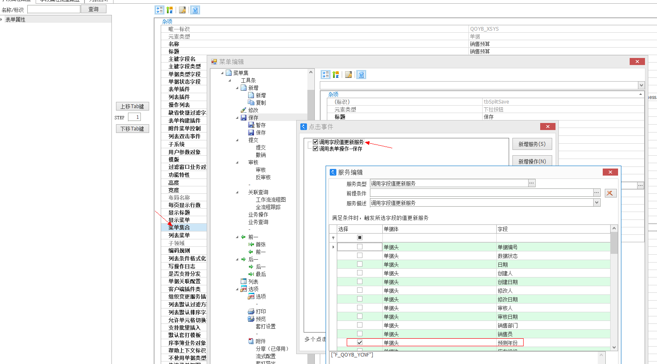Click the 查询 button
The width and height of the screenshot is (657, 364).
tap(94, 9)
